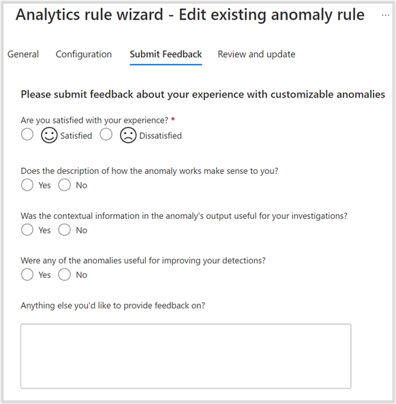This screenshot has width=396, height=404.
Task: Select the Submit Feedback tab
Action: tap(166, 55)
